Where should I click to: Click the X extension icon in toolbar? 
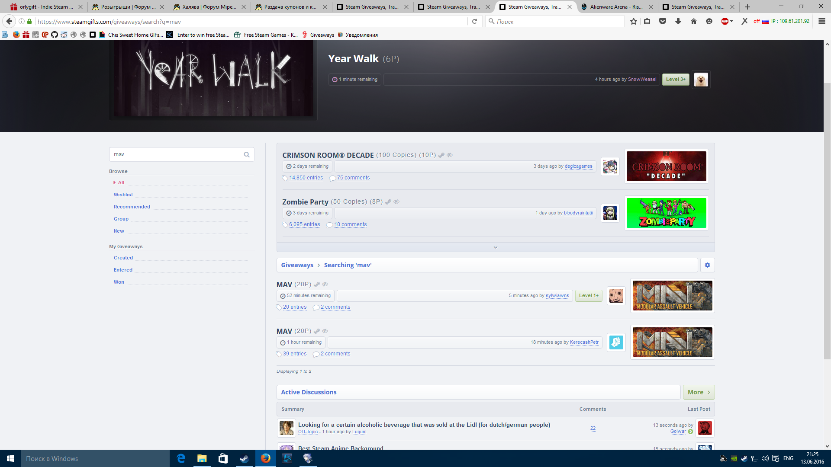click(x=744, y=21)
